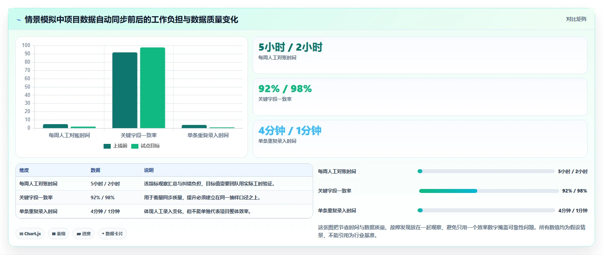This screenshot has width=603, height=255.
Task: Click the description starting 用于衡量同步质量
Action: [x=202, y=198]
